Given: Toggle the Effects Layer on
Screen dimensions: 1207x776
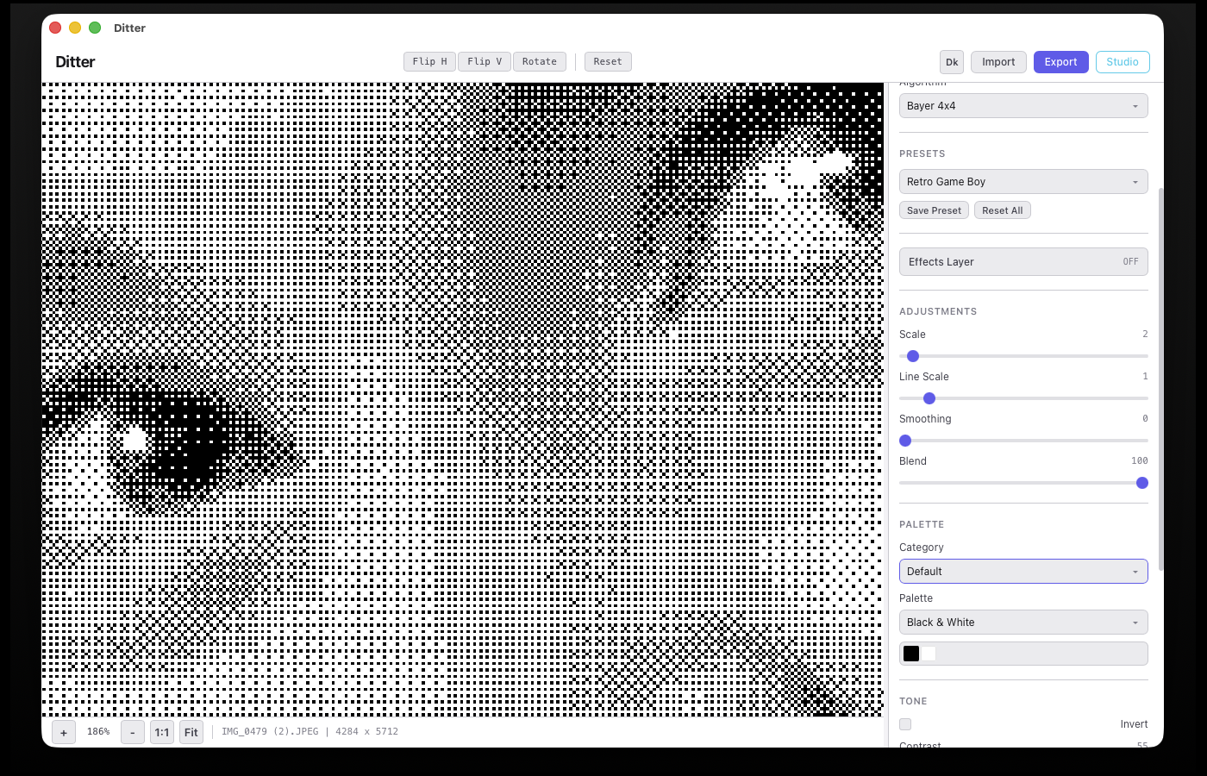Looking at the screenshot, I should (x=1023, y=262).
